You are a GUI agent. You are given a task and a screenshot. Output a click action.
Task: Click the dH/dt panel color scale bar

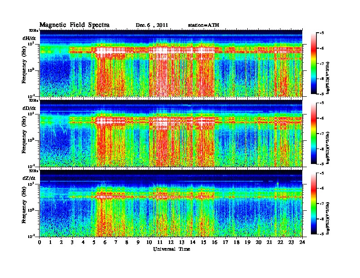coord(314,63)
